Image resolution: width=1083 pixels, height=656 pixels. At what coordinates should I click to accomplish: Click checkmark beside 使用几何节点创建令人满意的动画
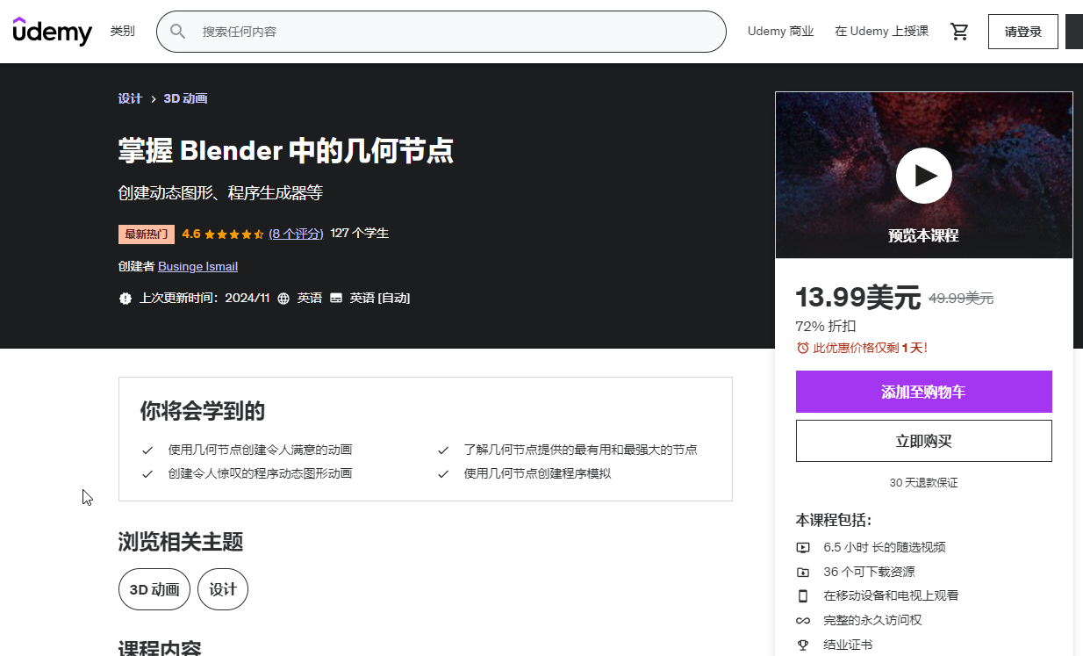[x=147, y=451]
